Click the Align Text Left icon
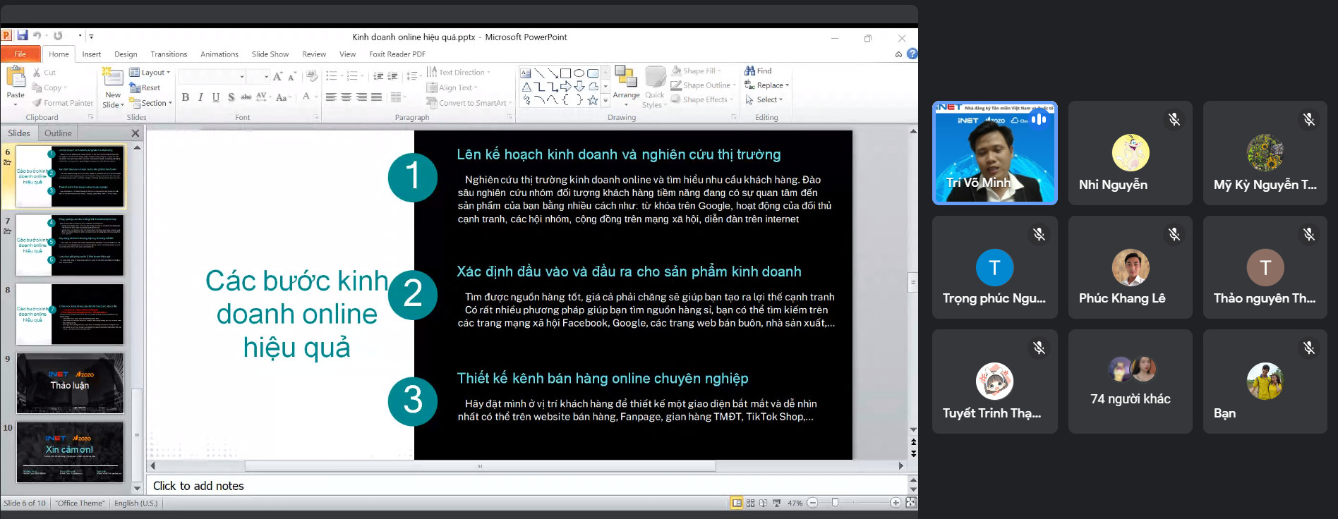The height and width of the screenshot is (519, 1338). (331, 97)
